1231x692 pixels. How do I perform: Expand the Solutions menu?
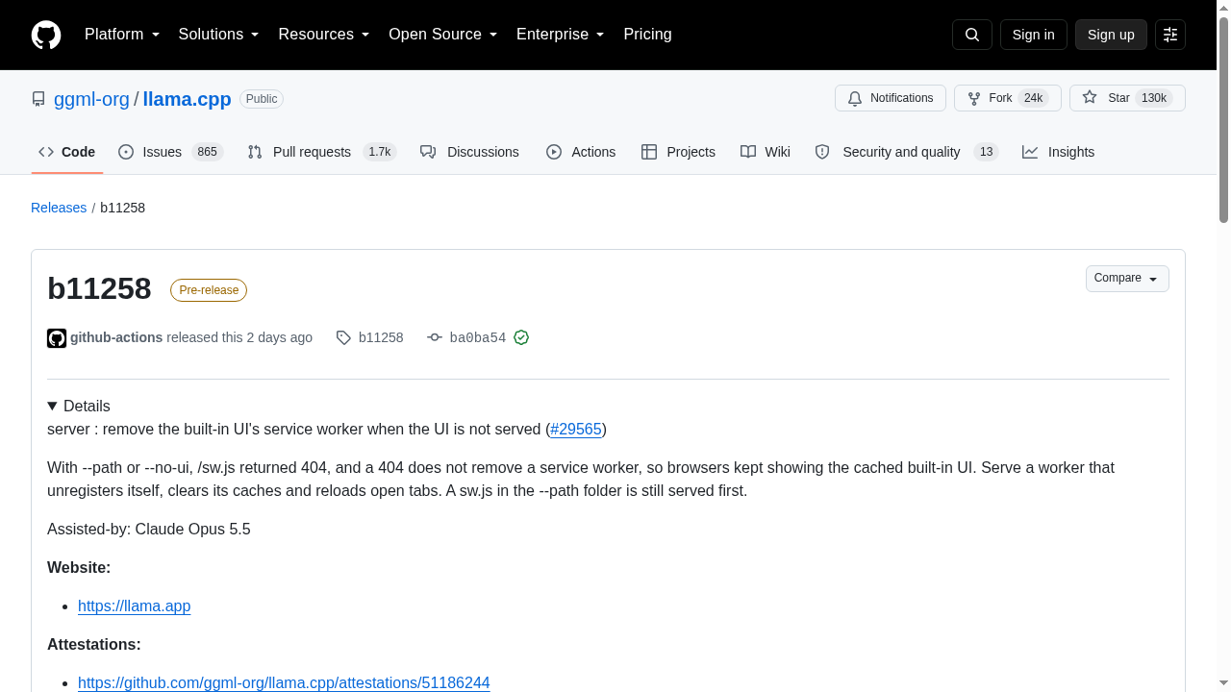click(x=219, y=35)
